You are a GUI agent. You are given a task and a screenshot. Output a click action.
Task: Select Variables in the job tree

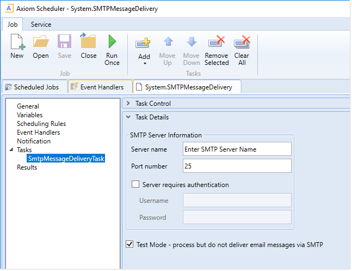click(29, 115)
